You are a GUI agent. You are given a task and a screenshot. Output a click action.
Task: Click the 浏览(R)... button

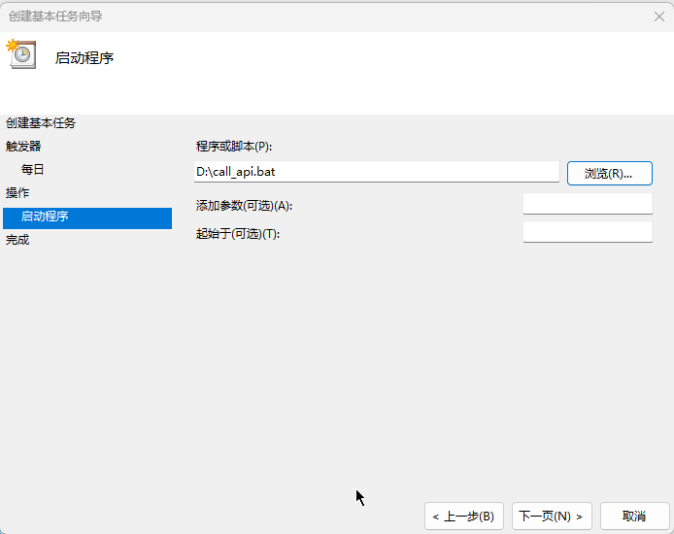point(610,173)
